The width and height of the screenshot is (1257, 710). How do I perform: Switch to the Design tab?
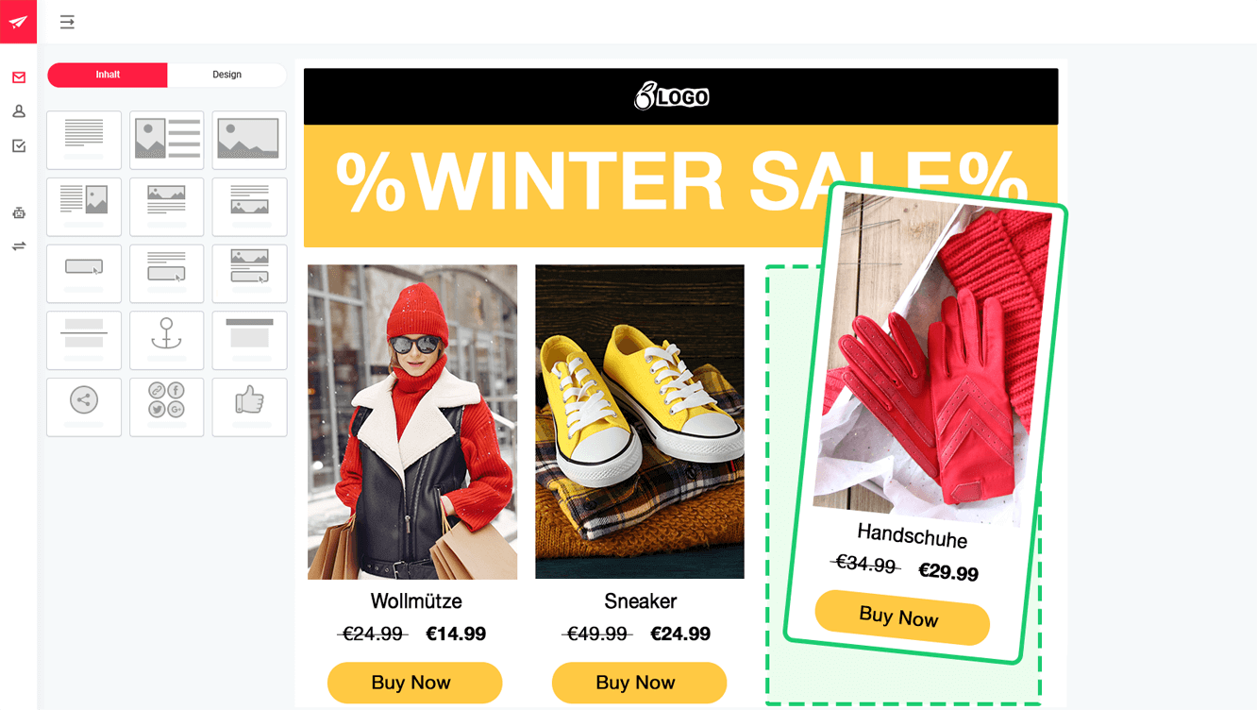click(226, 75)
